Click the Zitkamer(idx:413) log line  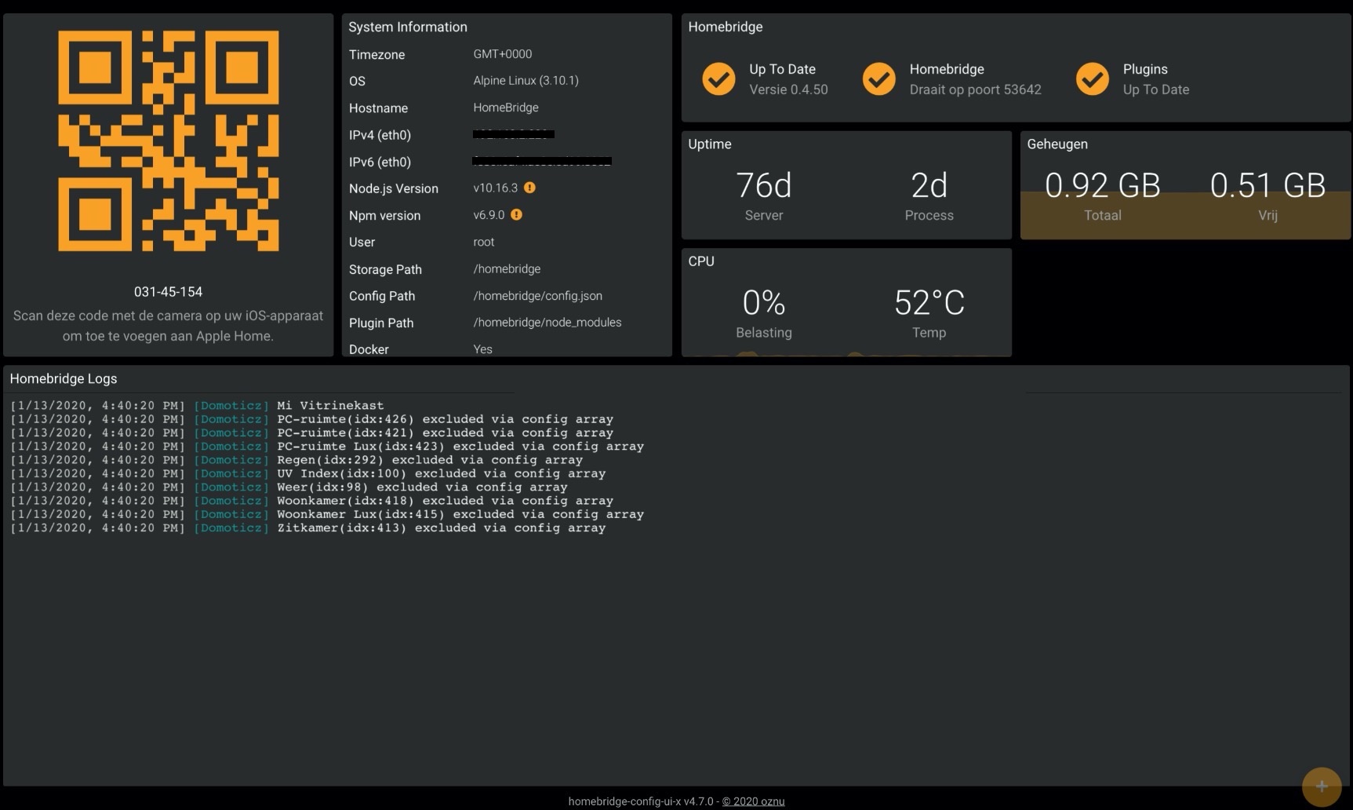308,527
